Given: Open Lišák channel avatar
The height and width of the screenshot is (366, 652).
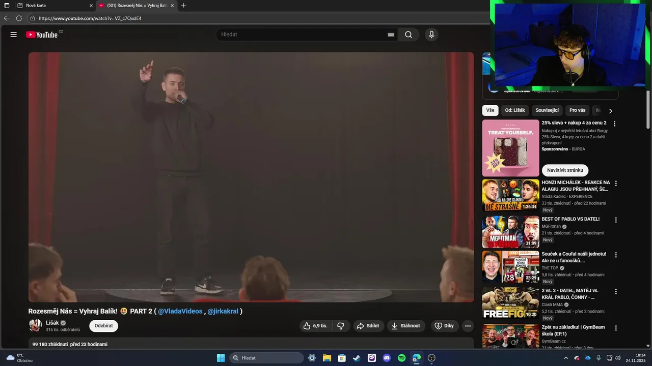Looking at the screenshot, I should (x=36, y=325).
